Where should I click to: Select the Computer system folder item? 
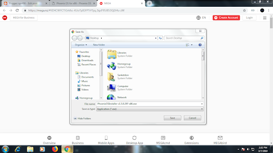click(x=120, y=88)
